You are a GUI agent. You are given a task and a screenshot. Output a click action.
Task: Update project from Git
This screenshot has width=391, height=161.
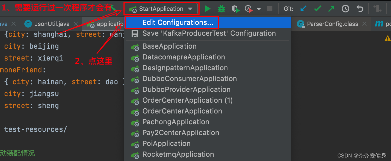click(x=303, y=9)
